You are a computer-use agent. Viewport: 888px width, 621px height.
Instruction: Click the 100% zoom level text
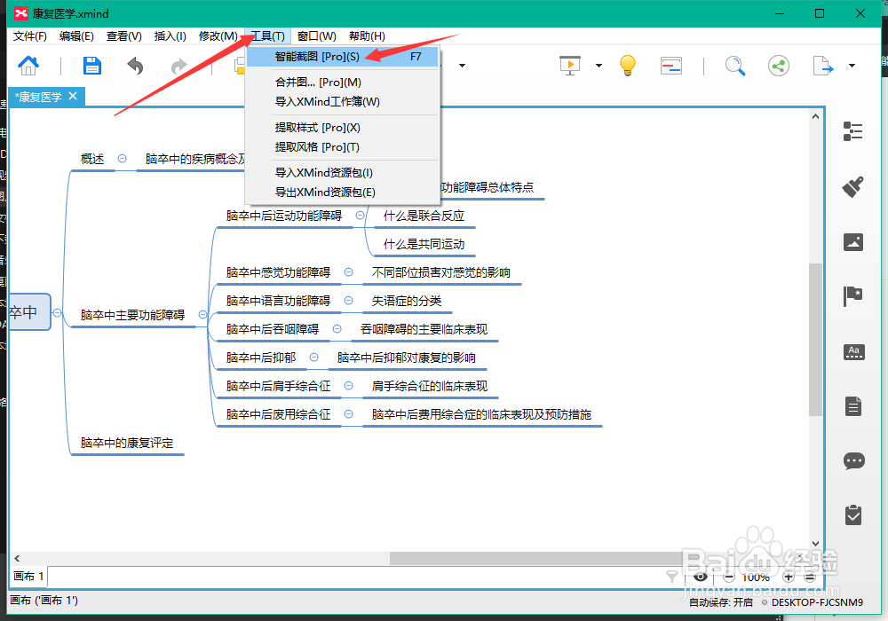756,578
